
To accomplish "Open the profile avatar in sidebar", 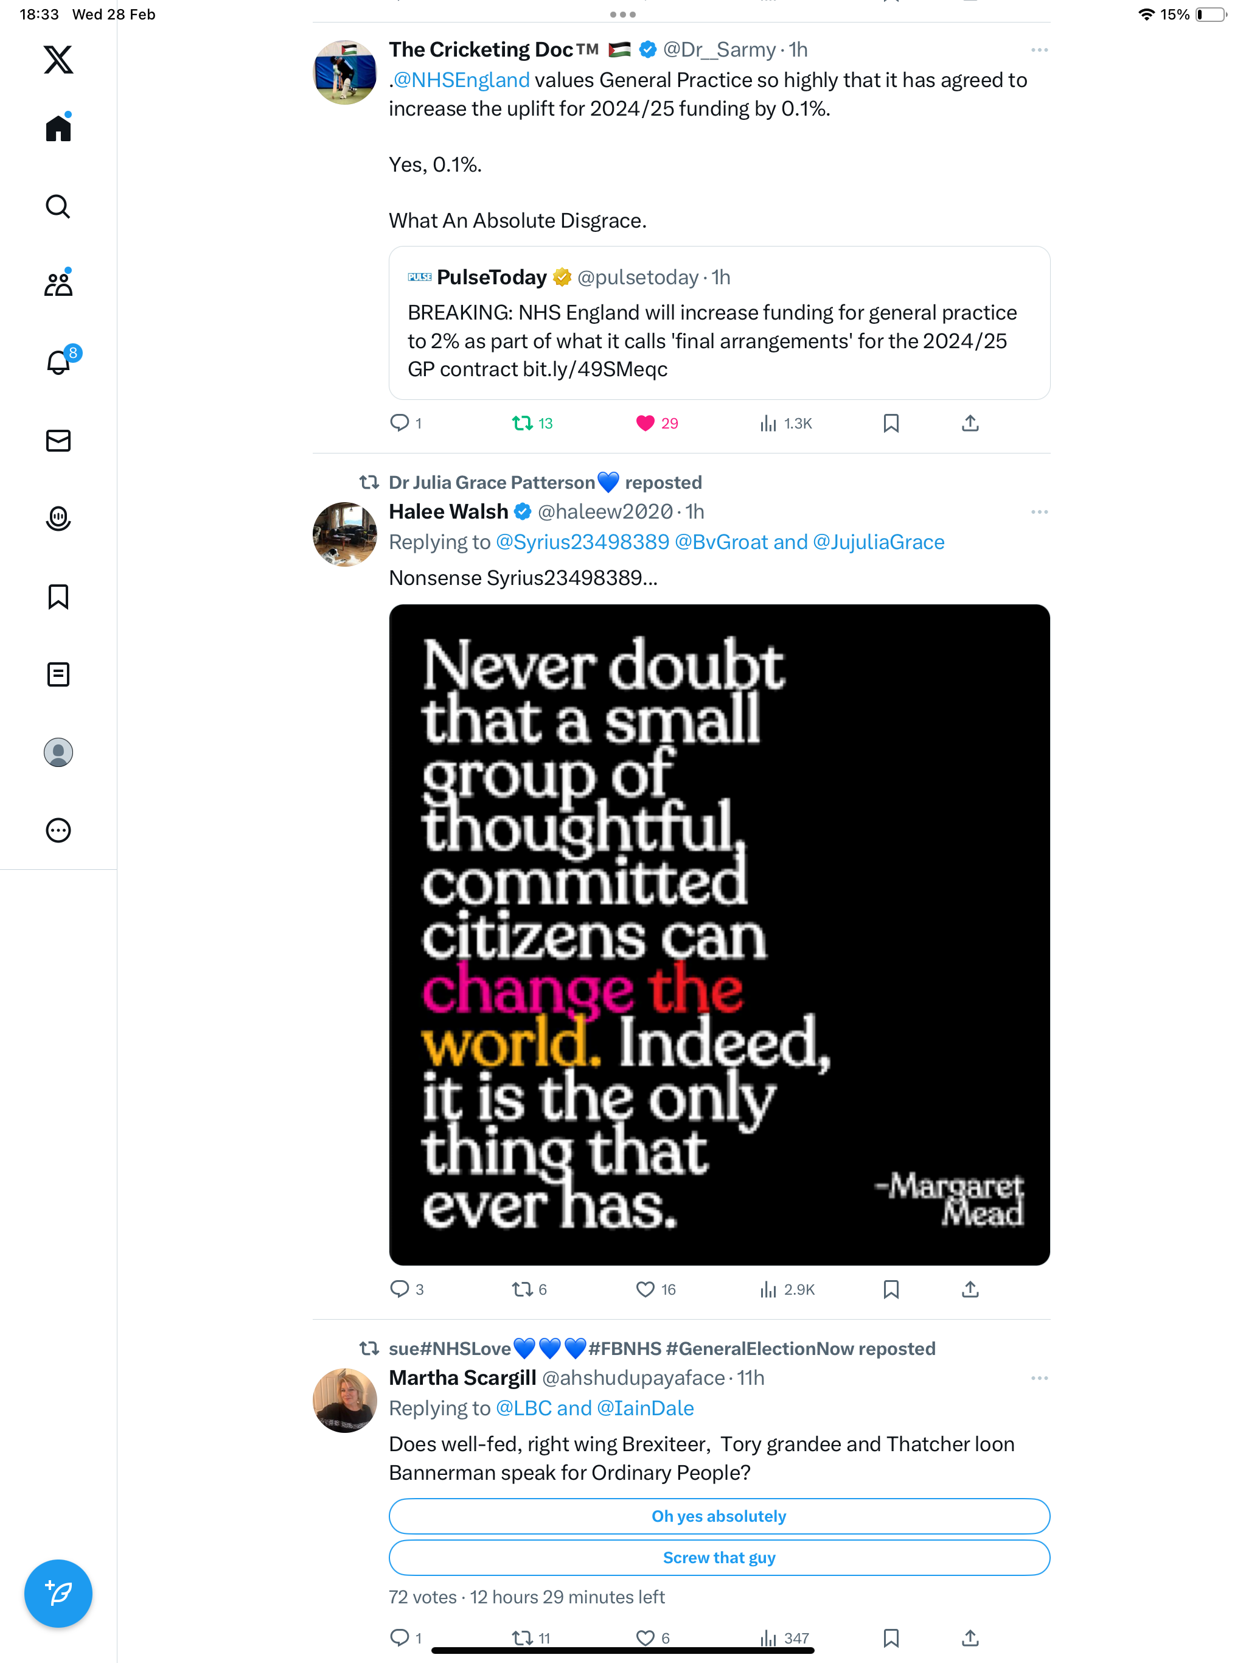I will coord(58,752).
